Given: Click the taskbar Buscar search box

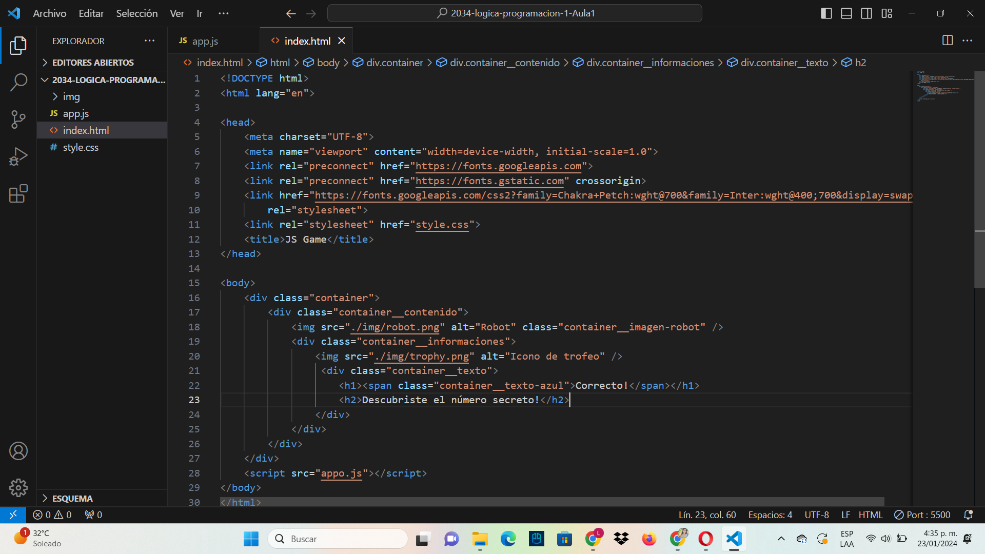Looking at the screenshot, I should pos(338,539).
